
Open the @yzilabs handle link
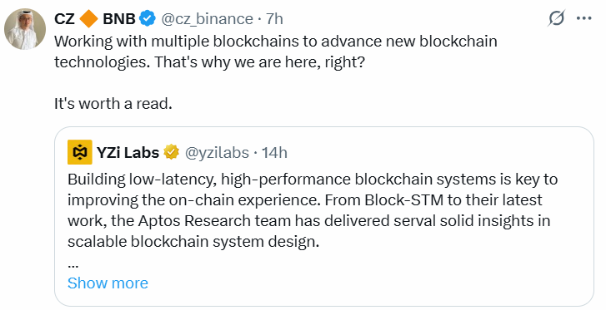[x=217, y=153]
